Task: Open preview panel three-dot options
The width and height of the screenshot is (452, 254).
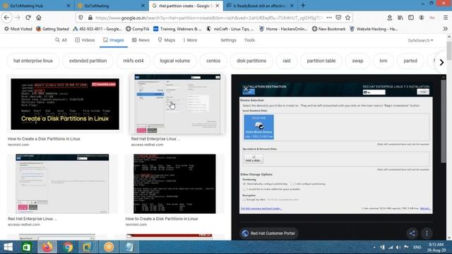Action: [427, 234]
